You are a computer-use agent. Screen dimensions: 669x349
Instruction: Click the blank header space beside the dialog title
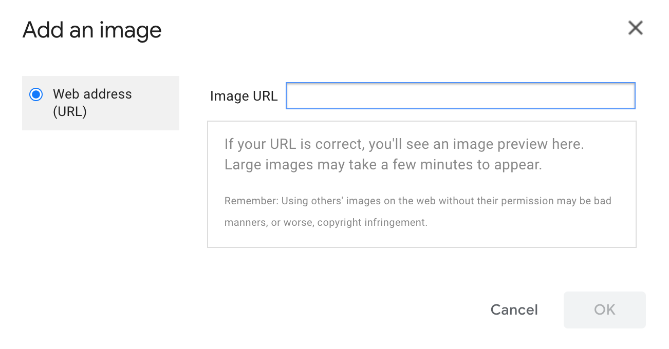[x=385, y=30]
